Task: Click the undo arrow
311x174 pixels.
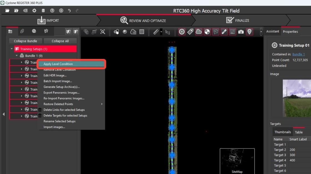Action: (x=69, y=11)
